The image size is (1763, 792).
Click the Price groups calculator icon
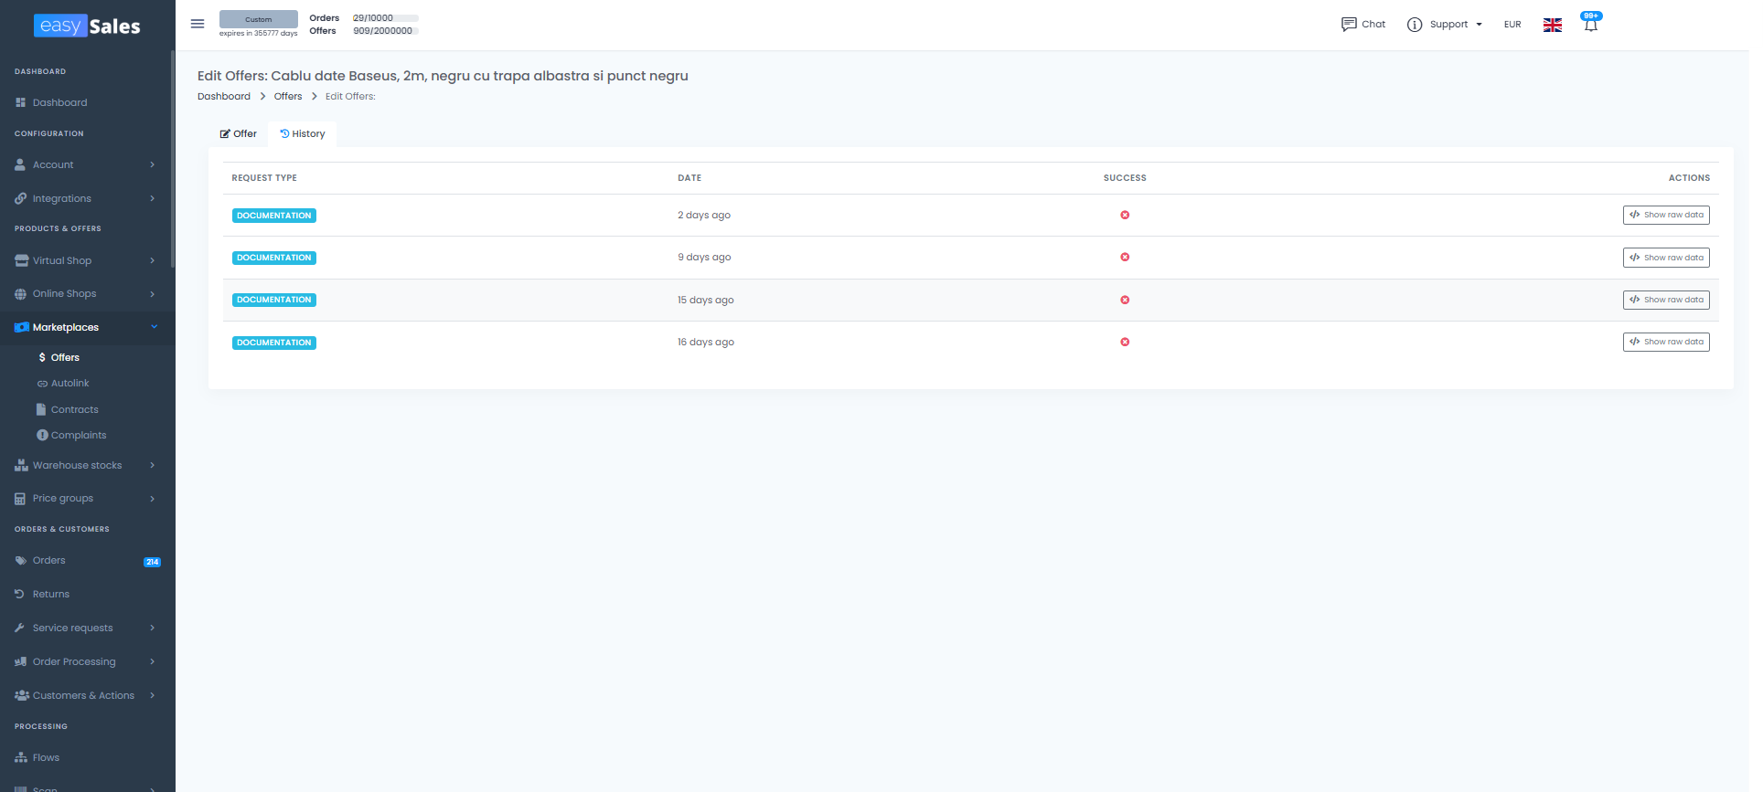[x=20, y=499]
